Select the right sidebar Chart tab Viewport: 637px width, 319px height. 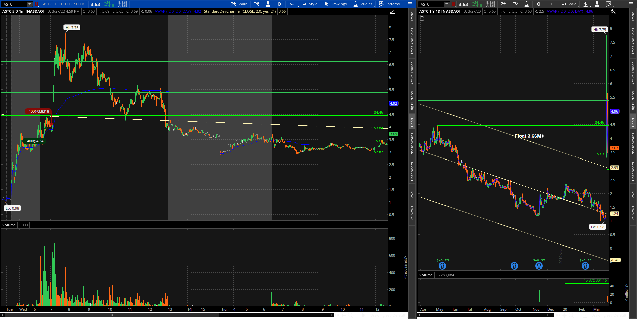click(633, 122)
